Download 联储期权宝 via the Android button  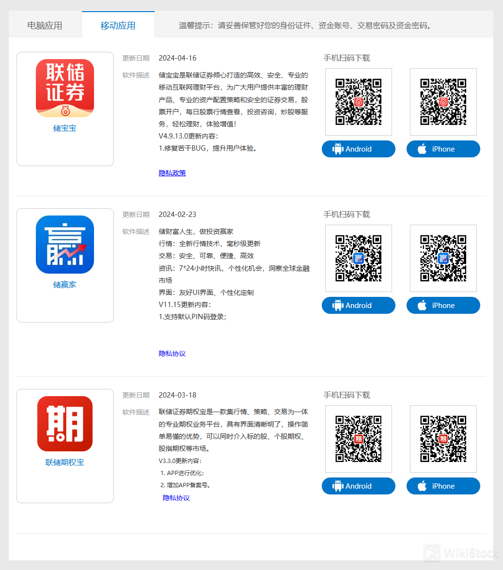(358, 486)
